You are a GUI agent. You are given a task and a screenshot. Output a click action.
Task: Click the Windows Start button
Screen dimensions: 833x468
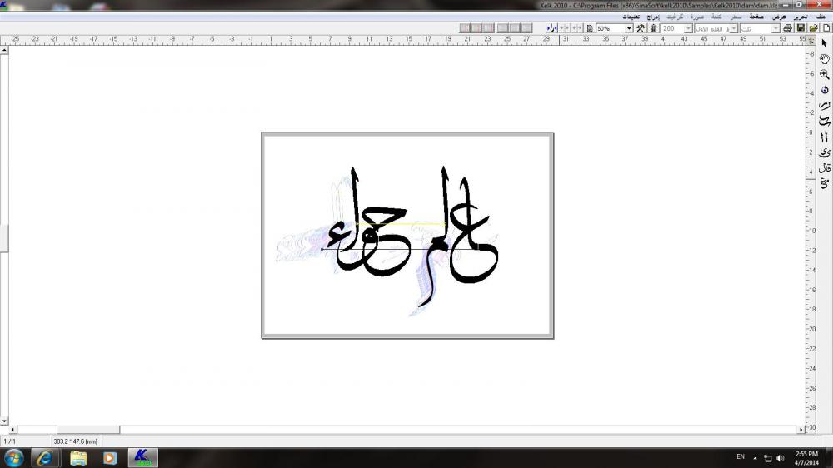(14, 458)
